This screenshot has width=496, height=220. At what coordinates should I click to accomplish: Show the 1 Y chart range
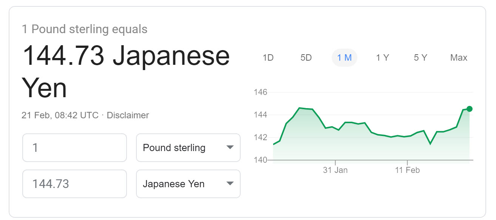(x=382, y=58)
